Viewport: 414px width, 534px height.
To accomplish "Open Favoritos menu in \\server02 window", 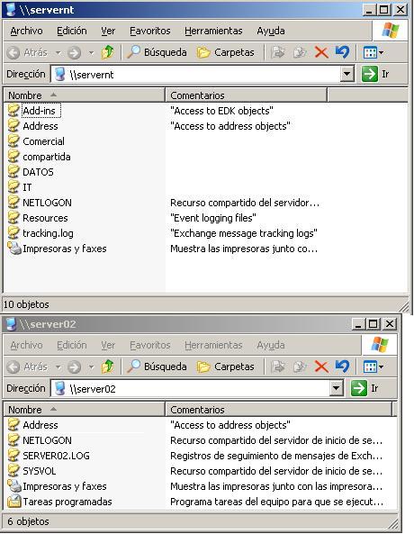I will click(x=149, y=345).
